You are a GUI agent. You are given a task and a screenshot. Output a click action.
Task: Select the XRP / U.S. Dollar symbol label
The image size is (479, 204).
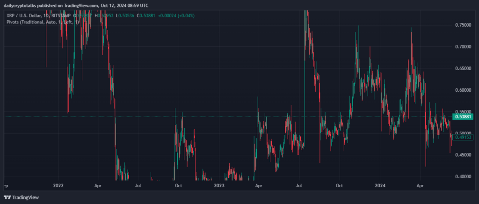[x=24, y=15]
